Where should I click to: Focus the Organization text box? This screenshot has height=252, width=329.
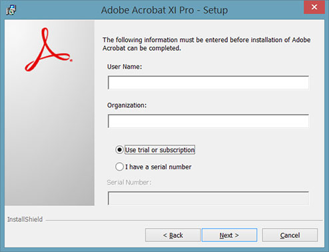(208, 121)
